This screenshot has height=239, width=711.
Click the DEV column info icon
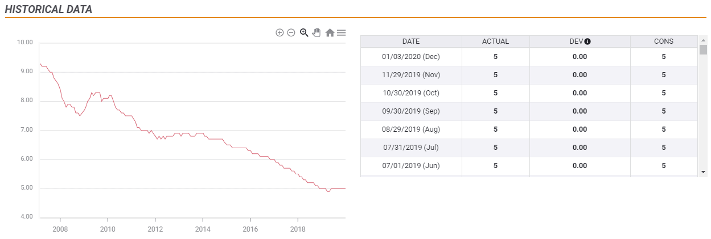(x=587, y=41)
